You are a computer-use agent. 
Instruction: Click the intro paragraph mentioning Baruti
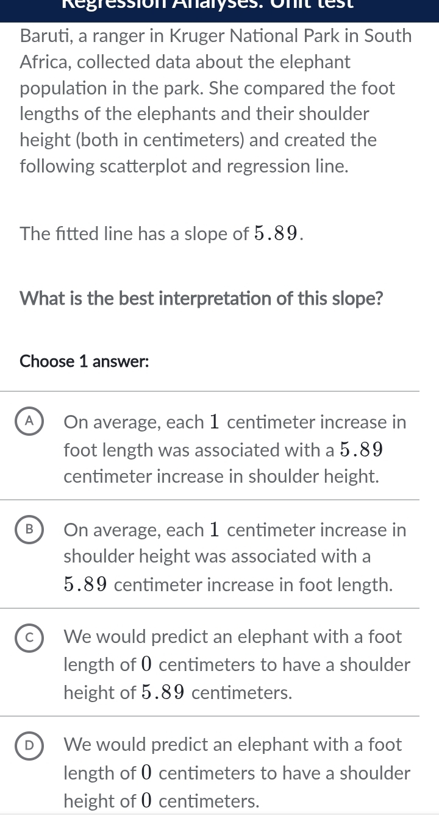tap(216, 101)
